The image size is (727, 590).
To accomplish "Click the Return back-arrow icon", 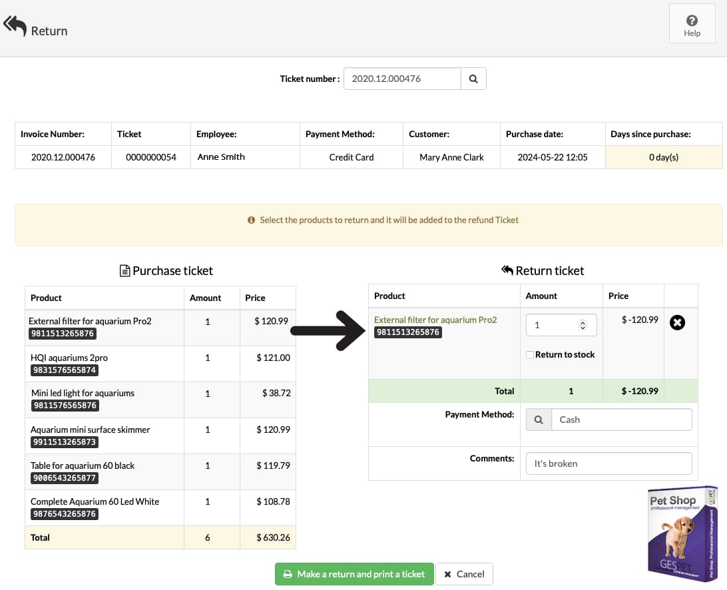I will (x=15, y=25).
